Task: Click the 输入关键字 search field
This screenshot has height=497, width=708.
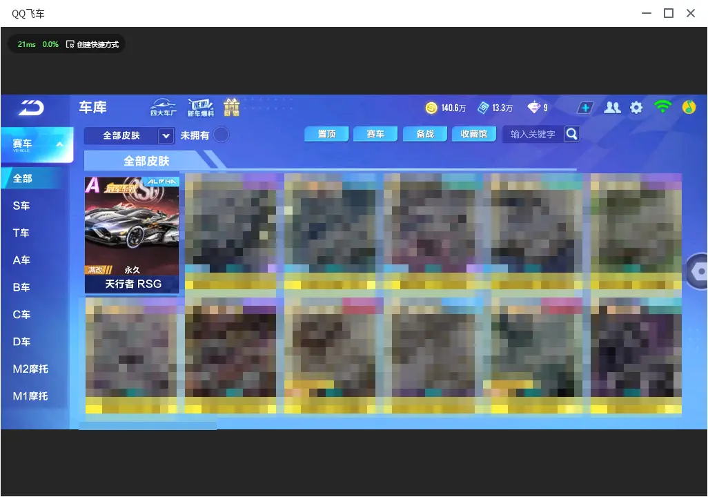Action: click(x=533, y=134)
